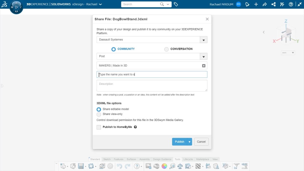Image resolution: width=304 pixels, height=171 pixels.
Task: Click the Cancel button
Action: click(201, 142)
